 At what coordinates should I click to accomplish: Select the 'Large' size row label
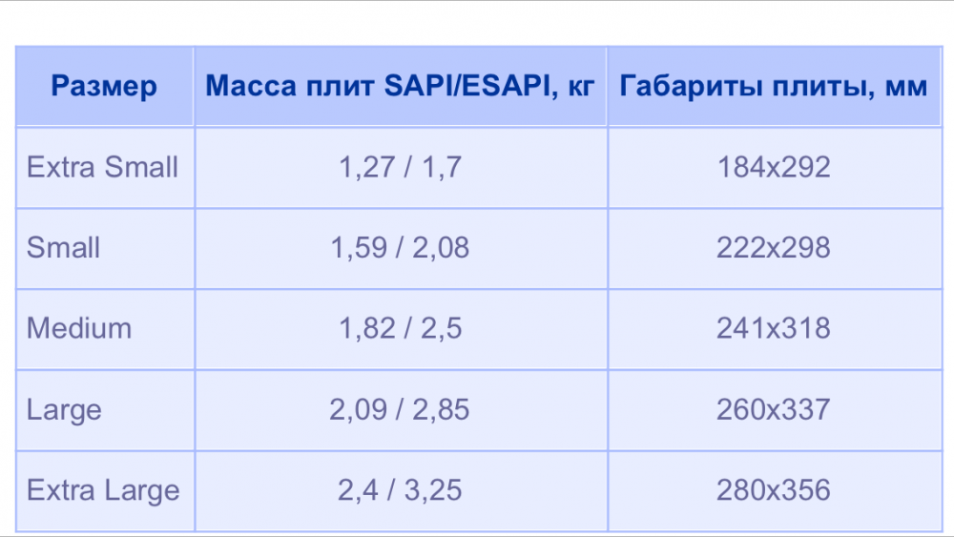point(64,410)
